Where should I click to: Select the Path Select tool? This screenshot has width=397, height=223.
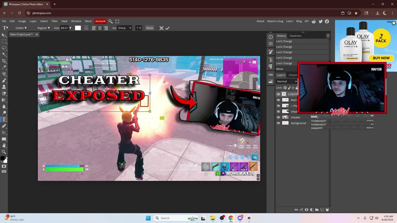click(x=4, y=133)
